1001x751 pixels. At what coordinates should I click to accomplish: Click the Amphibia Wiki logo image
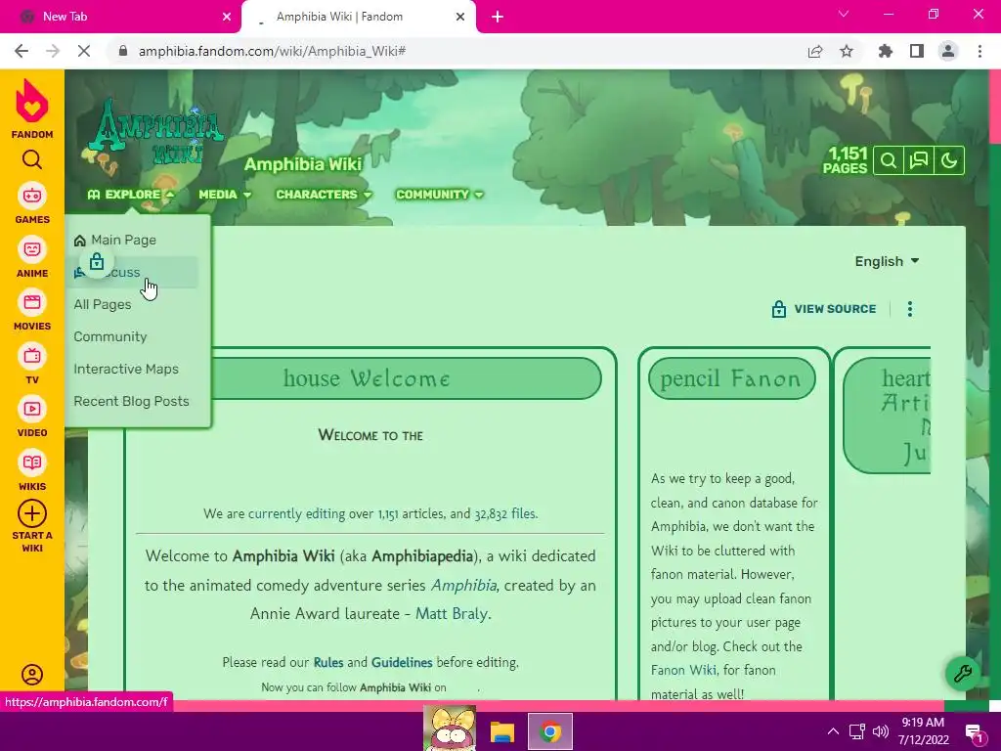click(155, 134)
